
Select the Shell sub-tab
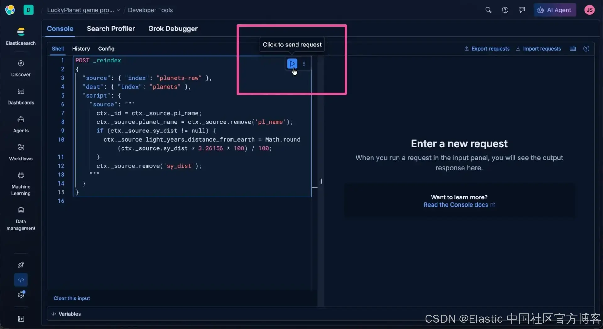(58, 49)
